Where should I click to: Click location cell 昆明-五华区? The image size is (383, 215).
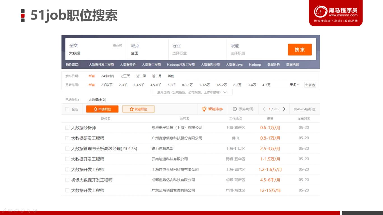(x=235, y=159)
